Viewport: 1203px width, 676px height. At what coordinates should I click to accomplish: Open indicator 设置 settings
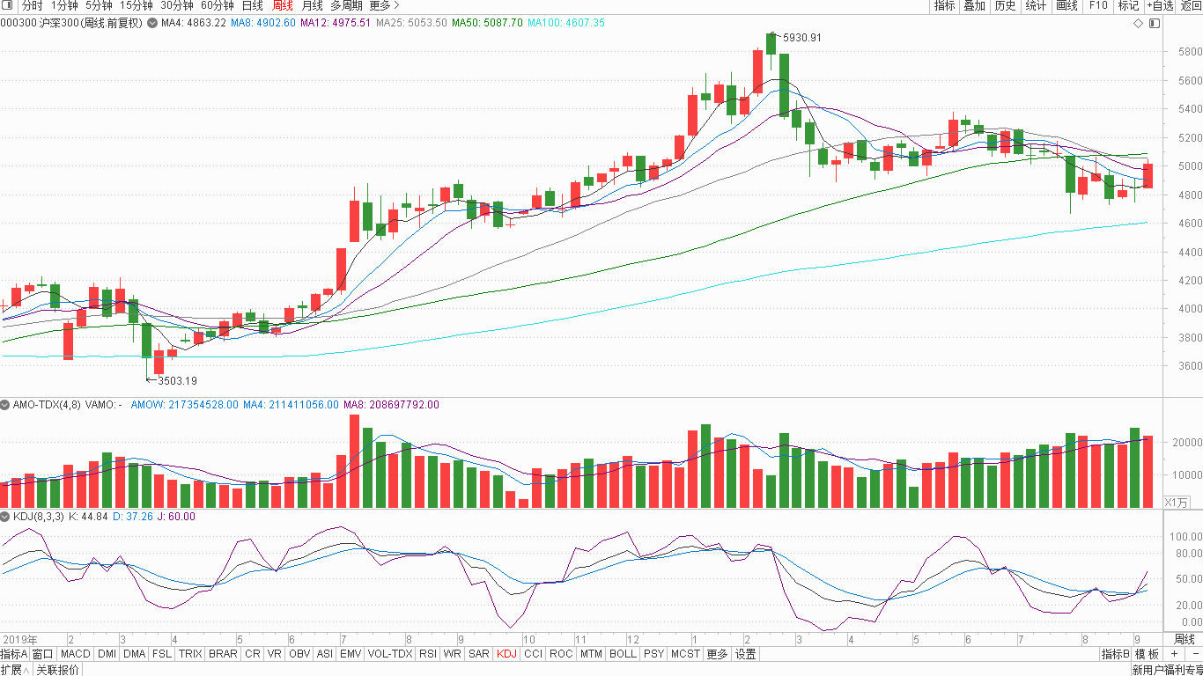[x=746, y=654]
